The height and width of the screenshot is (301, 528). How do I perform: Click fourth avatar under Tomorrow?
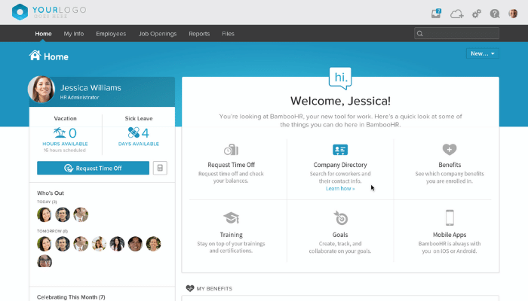[x=99, y=244]
